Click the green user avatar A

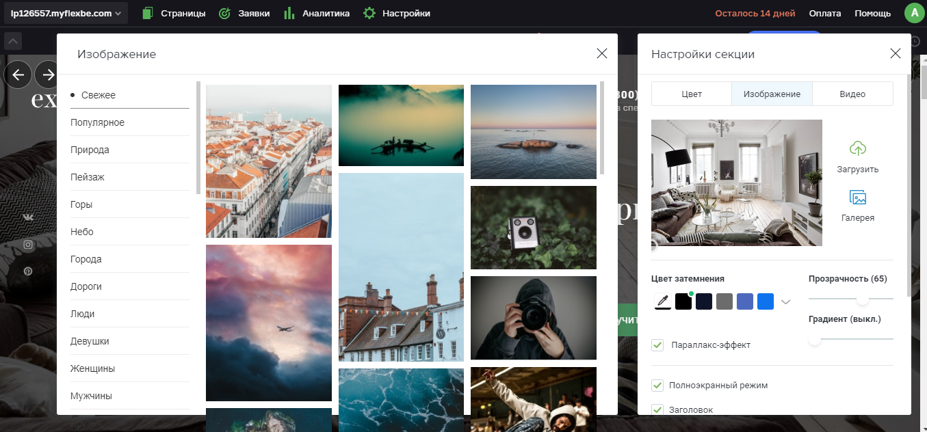(914, 13)
